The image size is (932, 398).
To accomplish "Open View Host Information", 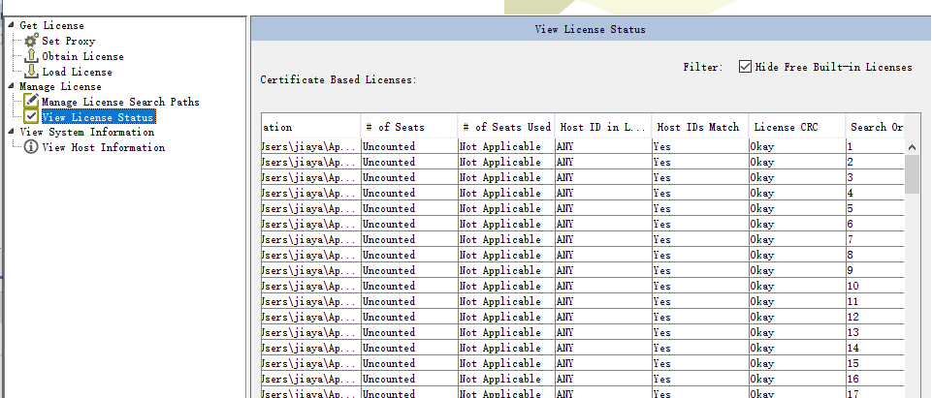I will tap(103, 148).
